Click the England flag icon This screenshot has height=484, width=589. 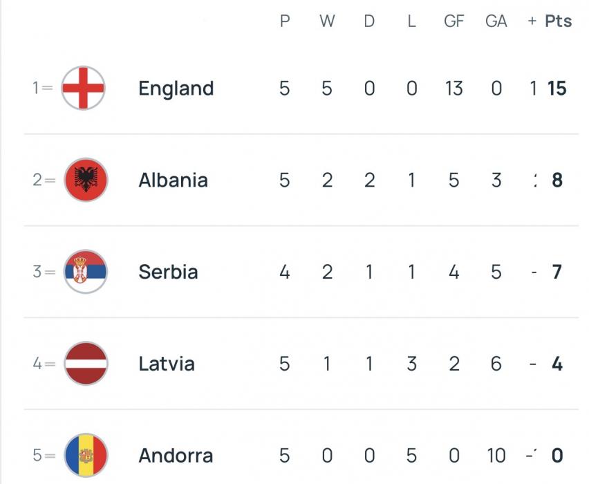[x=83, y=88]
